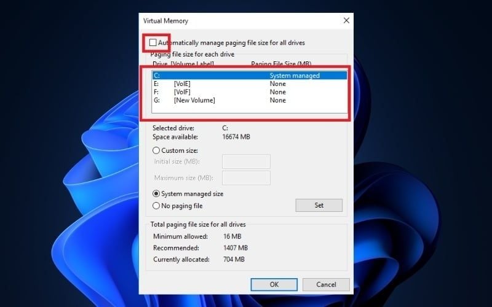Select drive G: [New Volume] row
This screenshot has height=307, width=492.
[250, 100]
